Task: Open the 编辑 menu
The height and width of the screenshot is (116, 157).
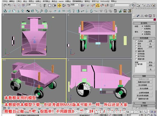Action: (x=12, y=1)
